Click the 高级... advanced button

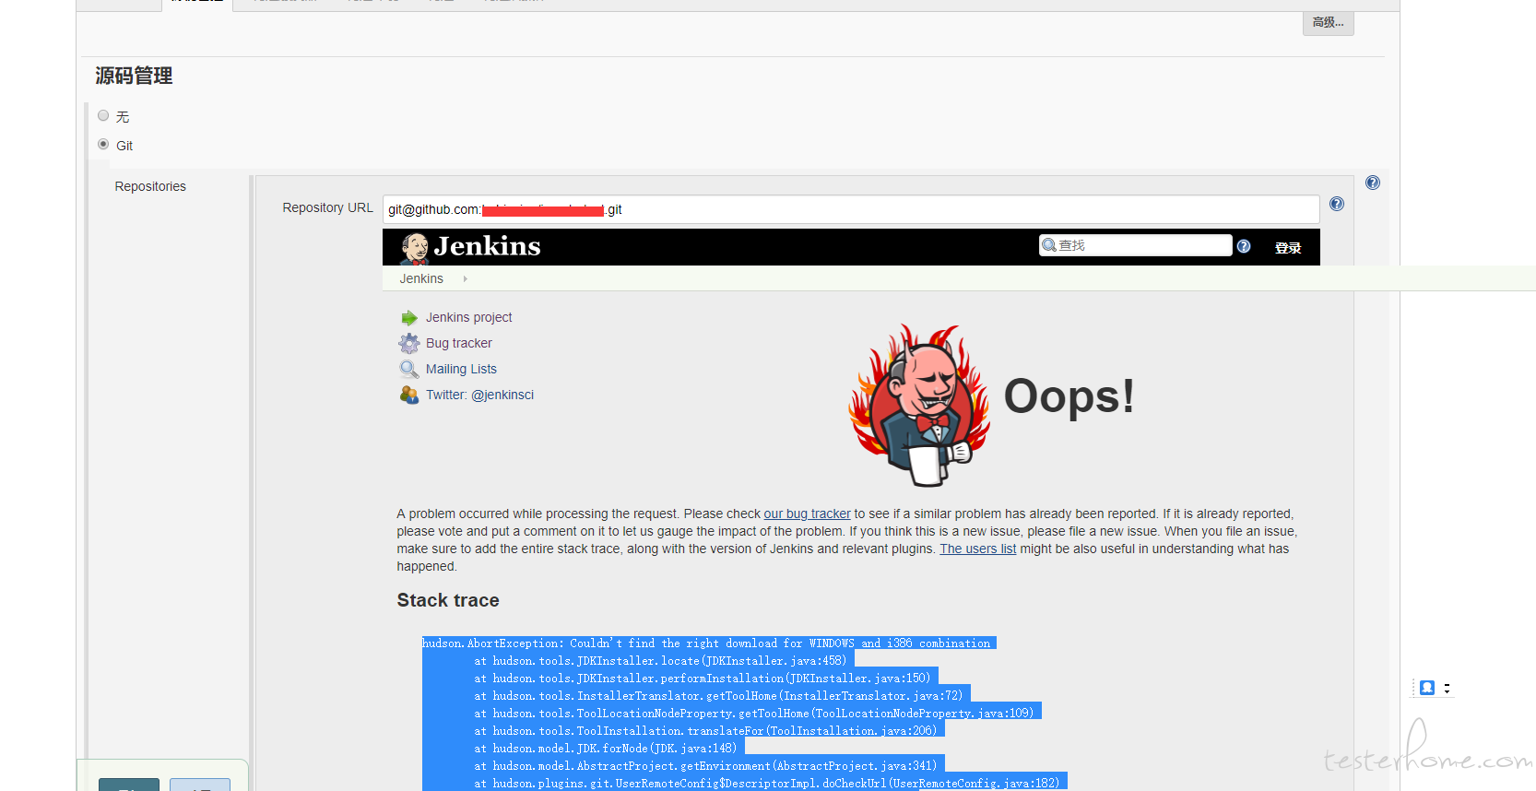[x=1328, y=23]
